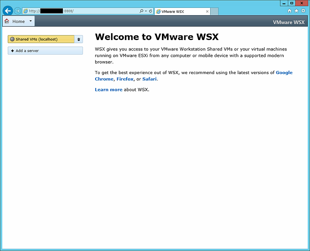Follow the Firefox link
Viewport: 310px width, 251px height.
coord(125,79)
